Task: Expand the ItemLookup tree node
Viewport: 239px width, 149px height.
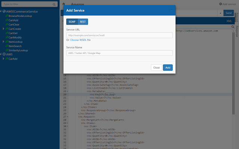Action: pyautogui.click(x=3, y=42)
